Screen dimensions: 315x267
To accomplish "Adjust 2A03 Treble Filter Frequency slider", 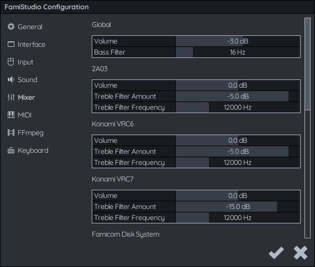I will coord(238,108).
